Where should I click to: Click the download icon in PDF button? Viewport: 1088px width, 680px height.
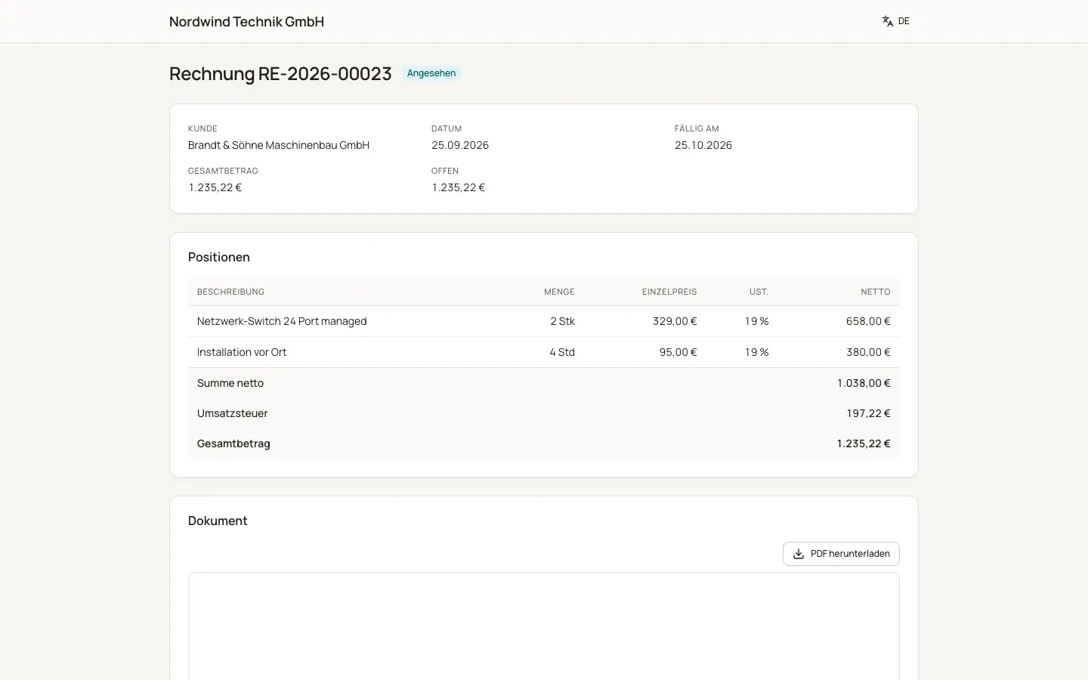(799, 554)
